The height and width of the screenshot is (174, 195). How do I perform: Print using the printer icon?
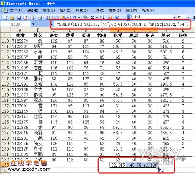click(x=40, y=18)
